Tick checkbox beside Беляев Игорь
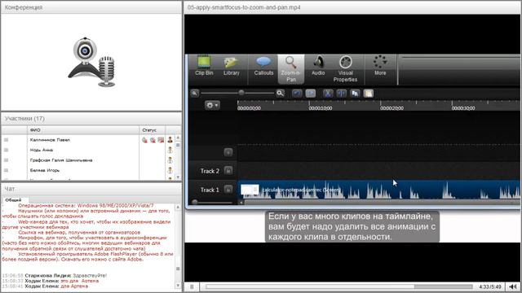Screen dimensions: 522x293 [x=6, y=170]
